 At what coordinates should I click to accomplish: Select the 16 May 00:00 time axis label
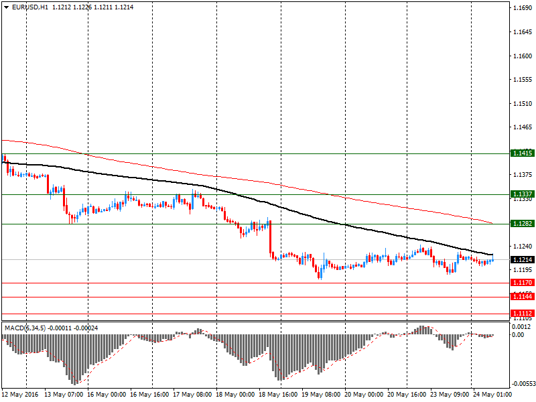click(x=107, y=395)
